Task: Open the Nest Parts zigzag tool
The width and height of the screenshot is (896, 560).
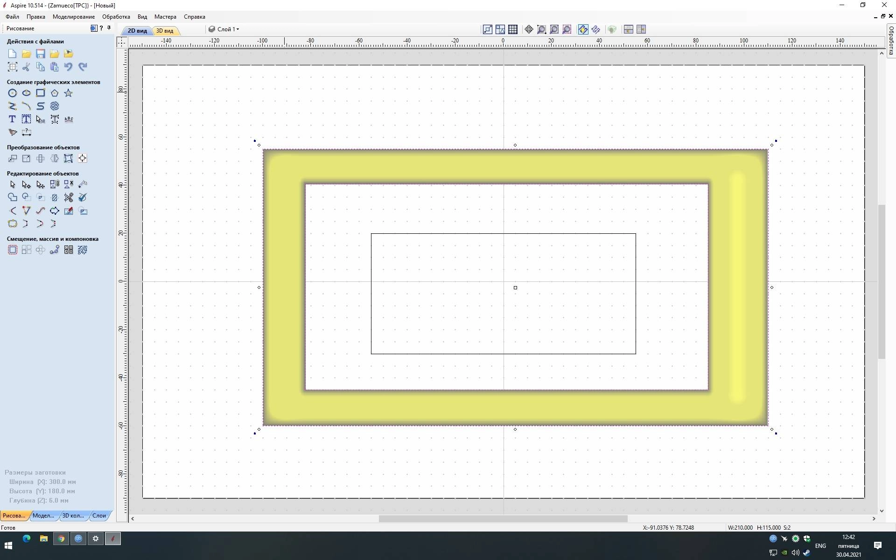Action: point(83,250)
